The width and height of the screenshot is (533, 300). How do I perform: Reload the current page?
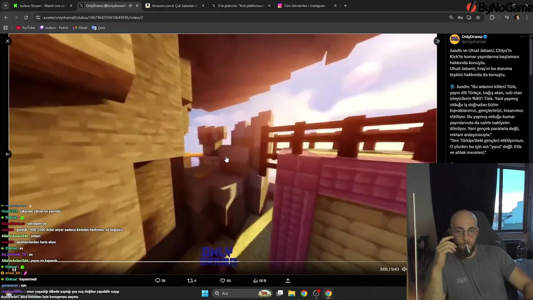(x=26, y=17)
